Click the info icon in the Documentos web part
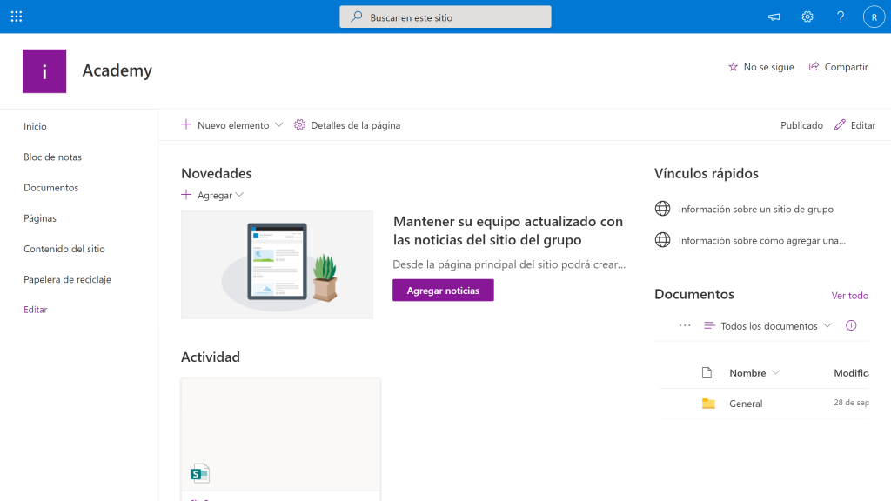The width and height of the screenshot is (891, 501). pos(851,324)
